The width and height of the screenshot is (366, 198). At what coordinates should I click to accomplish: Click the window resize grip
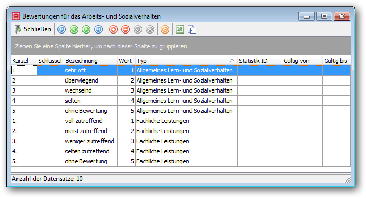[348, 179]
